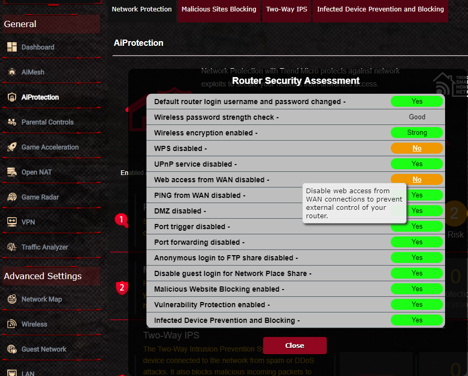Click the General section header
The width and height of the screenshot is (468, 376).
point(52,24)
